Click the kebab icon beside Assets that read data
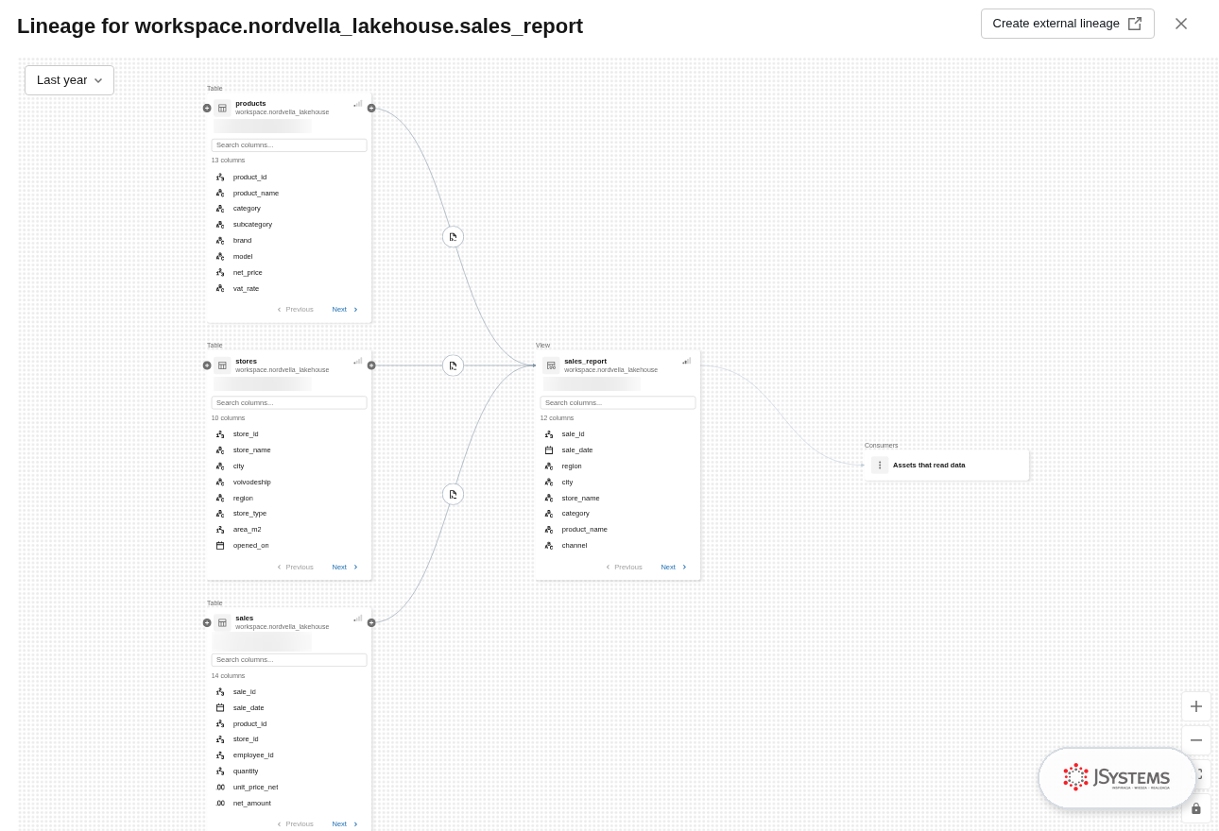1219x831 pixels. tap(880, 465)
